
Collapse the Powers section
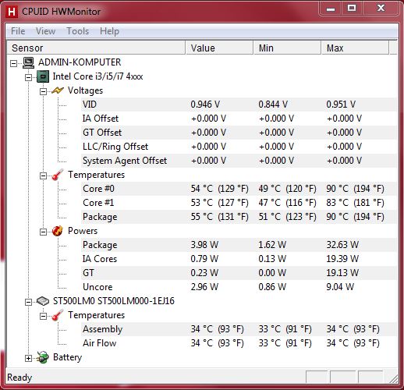(x=43, y=232)
